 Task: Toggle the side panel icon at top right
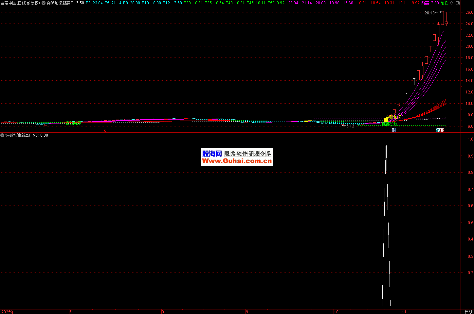(458, 3)
